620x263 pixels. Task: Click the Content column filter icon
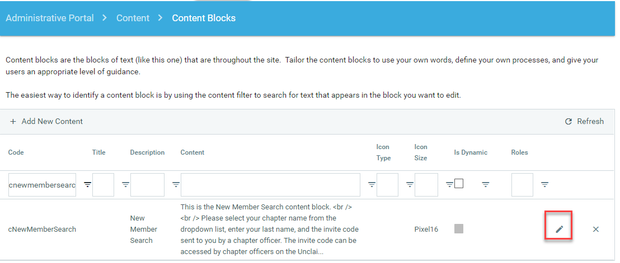[372, 184]
